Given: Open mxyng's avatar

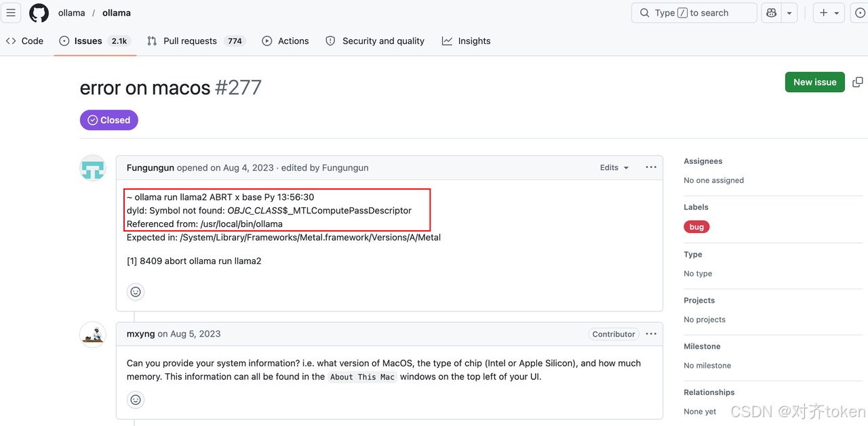Looking at the screenshot, I should pyautogui.click(x=93, y=335).
